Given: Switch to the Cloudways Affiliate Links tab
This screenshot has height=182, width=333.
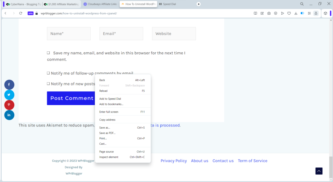Looking at the screenshot, I should [100, 4].
